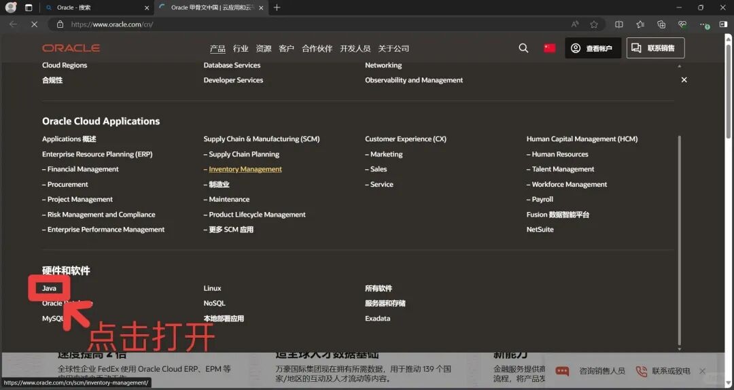The image size is (734, 390).
Task: Toggle split screen icon in toolbar
Action: pyautogui.click(x=619, y=24)
